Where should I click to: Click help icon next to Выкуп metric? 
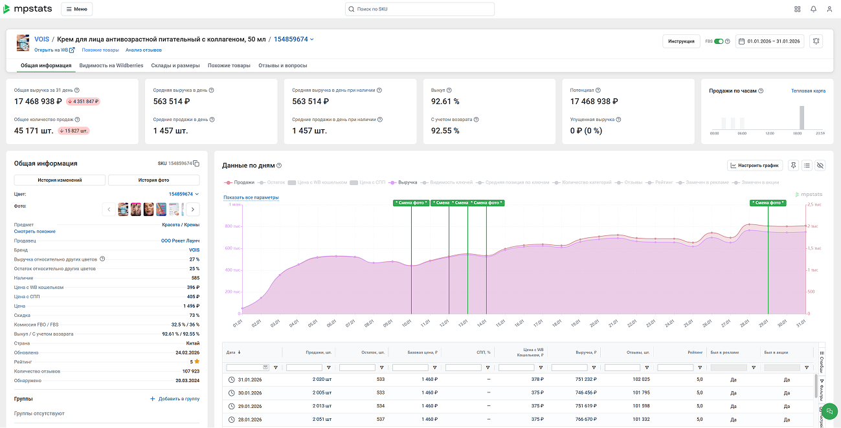pyautogui.click(x=449, y=91)
